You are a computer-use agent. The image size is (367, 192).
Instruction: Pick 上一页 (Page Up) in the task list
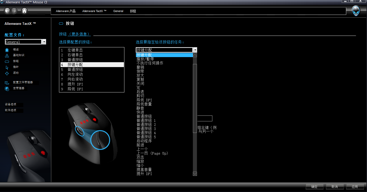click(x=164, y=153)
